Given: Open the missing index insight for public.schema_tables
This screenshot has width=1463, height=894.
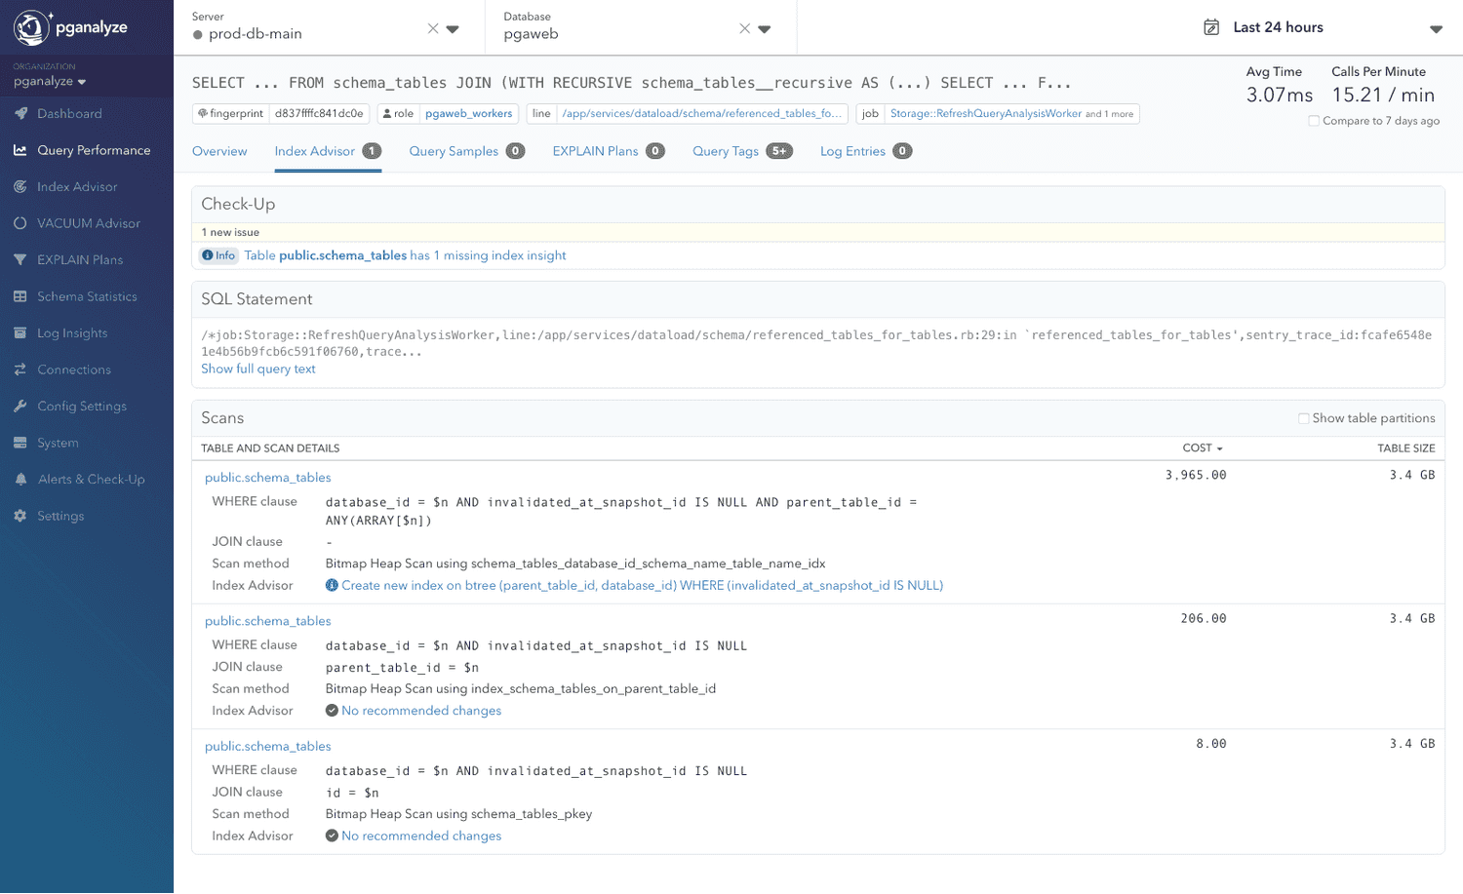Looking at the screenshot, I should pos(404,255).
